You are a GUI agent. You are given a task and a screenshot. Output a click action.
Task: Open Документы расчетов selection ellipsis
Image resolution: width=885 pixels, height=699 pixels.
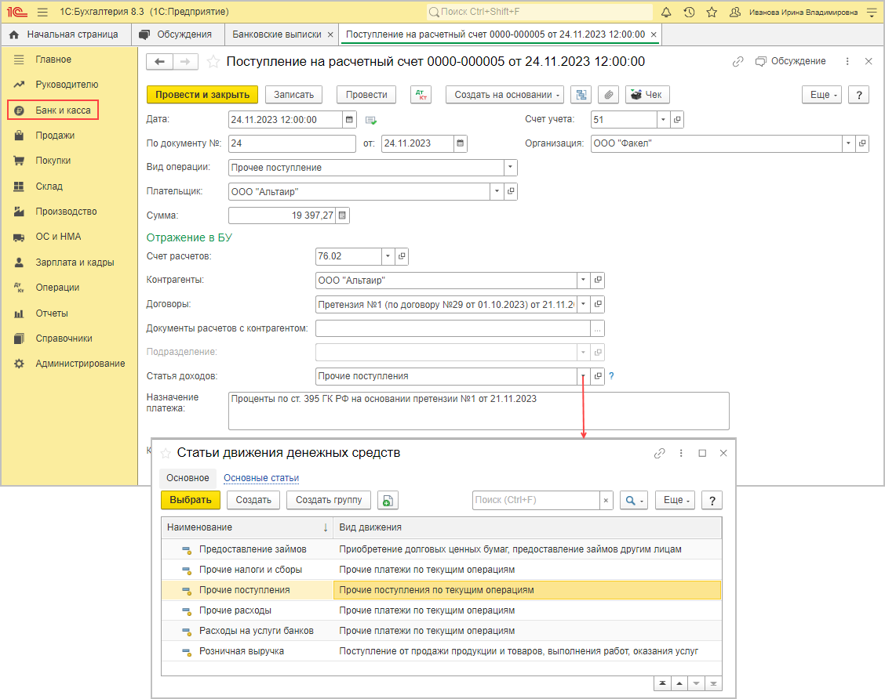click(598, 328)
